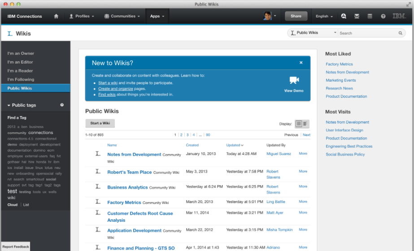Open Public tags help icon
The height and width of the screenshot is (251, 414).
point(62,105)
